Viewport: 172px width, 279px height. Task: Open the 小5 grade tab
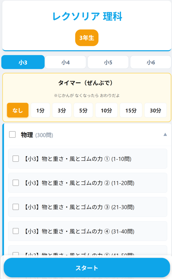(108, 62)
